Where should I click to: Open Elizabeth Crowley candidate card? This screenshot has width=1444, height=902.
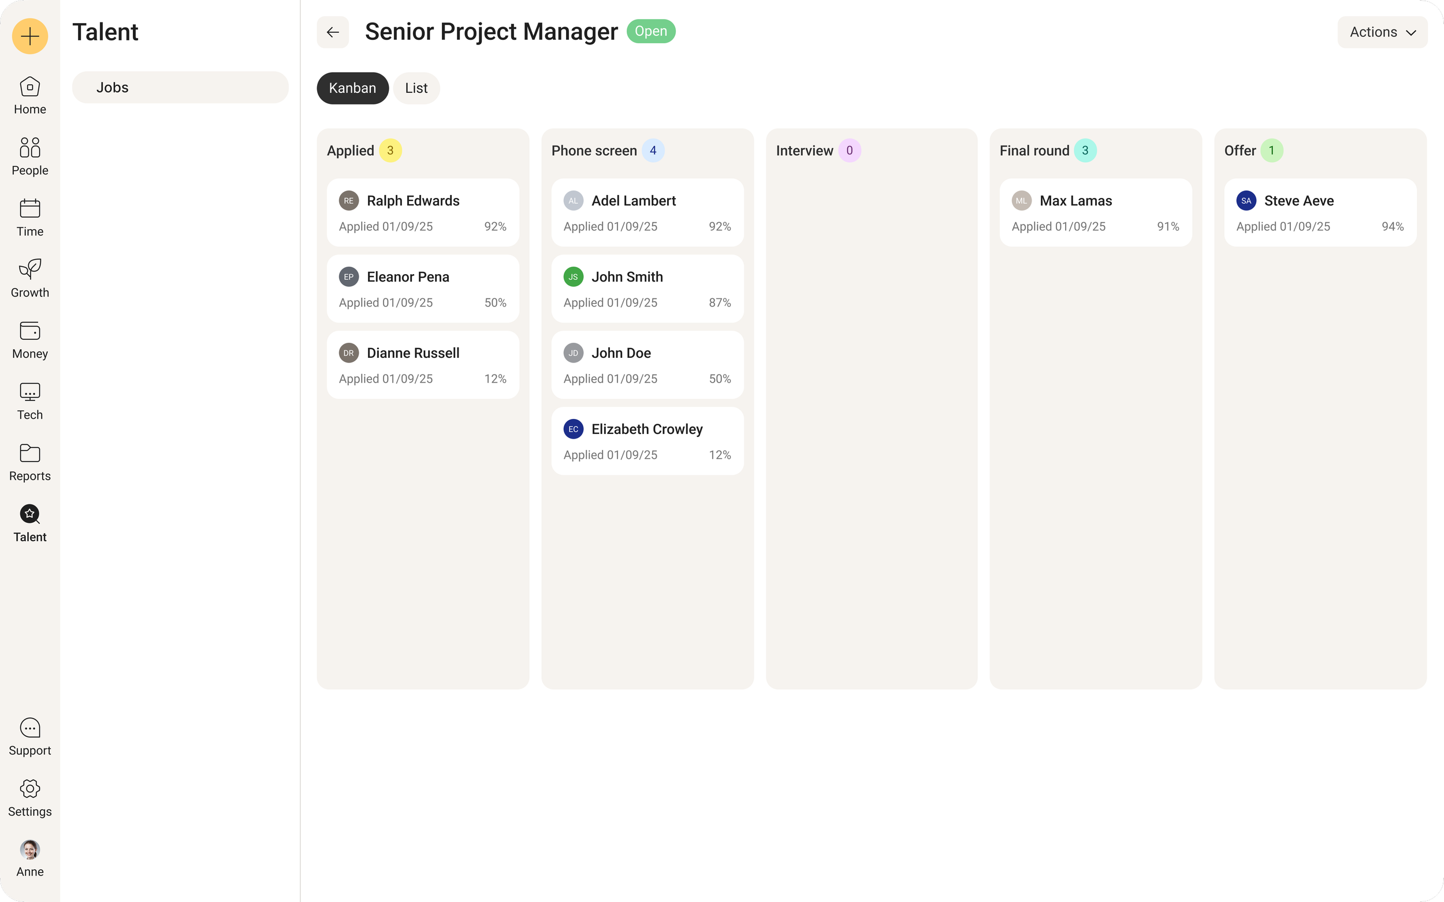pos(647,441)
